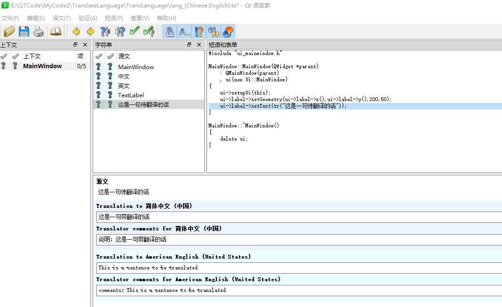Edit translator comments for Simplified Chinese
Screen dimensions: 502x307
[299, 239]
